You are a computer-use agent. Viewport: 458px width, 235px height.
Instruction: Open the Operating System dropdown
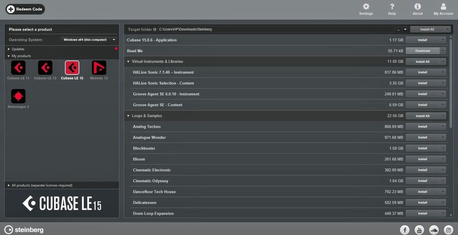click(x=89, y=40)
